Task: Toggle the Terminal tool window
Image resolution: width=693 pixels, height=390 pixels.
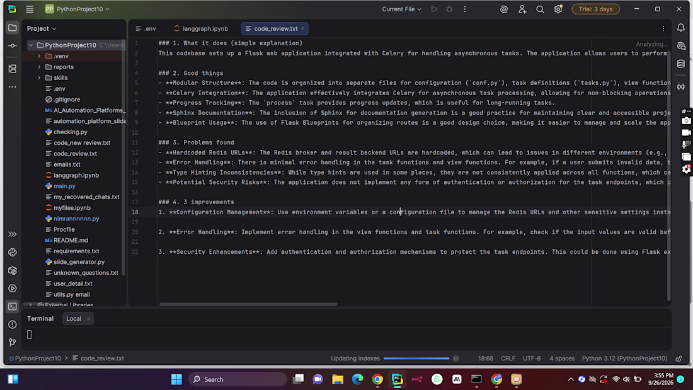Action: click(13, 306)
